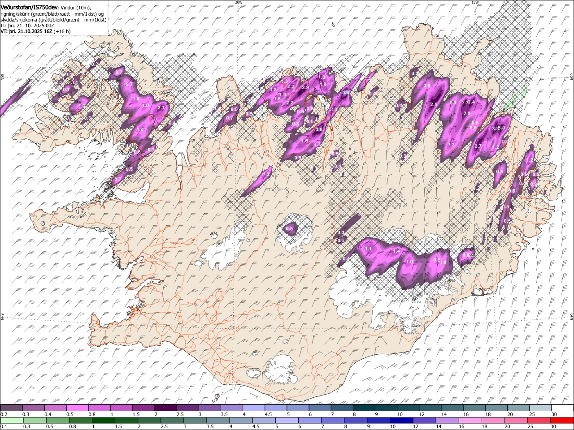Click the white swatch labeled 30 in purple scale

pos(561,408)
